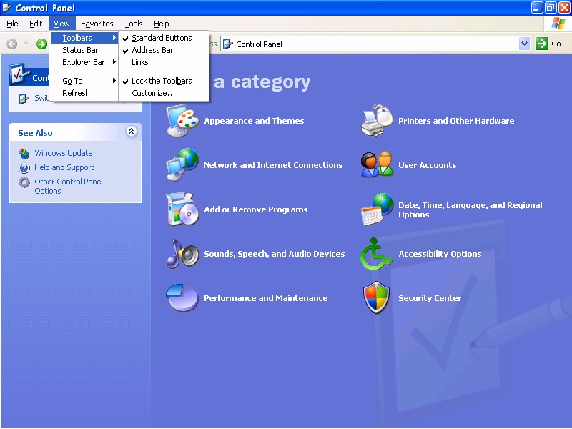
Task: Click the Printers and Other Hardware icon
Action: click(x=377, y=121)
